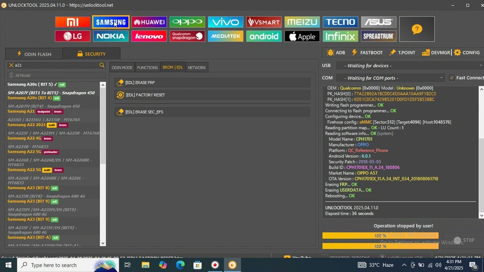Launch DEVMGR device manager
The width and height of the screenshot is (484, 272).
[436, 53]
